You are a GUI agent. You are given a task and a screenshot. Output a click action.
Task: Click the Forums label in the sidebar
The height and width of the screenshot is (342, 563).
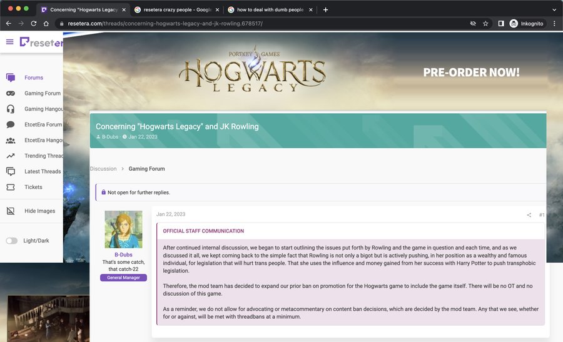34,78
